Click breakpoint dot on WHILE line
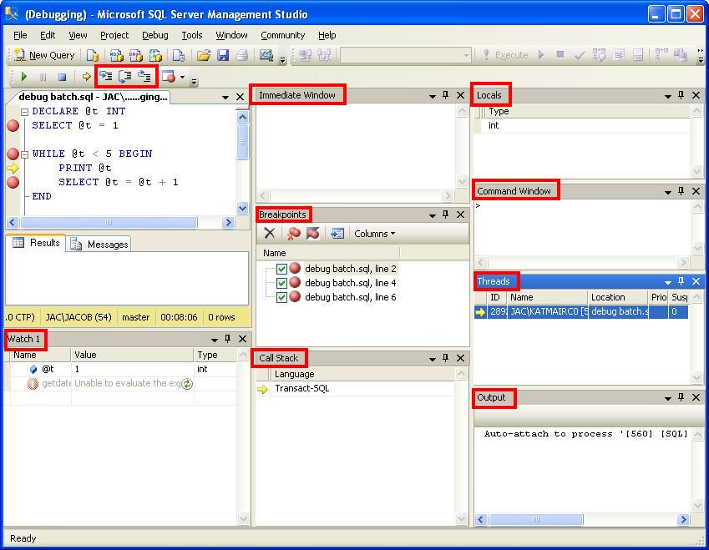709x550 pixels. click(x=13, y=154)
